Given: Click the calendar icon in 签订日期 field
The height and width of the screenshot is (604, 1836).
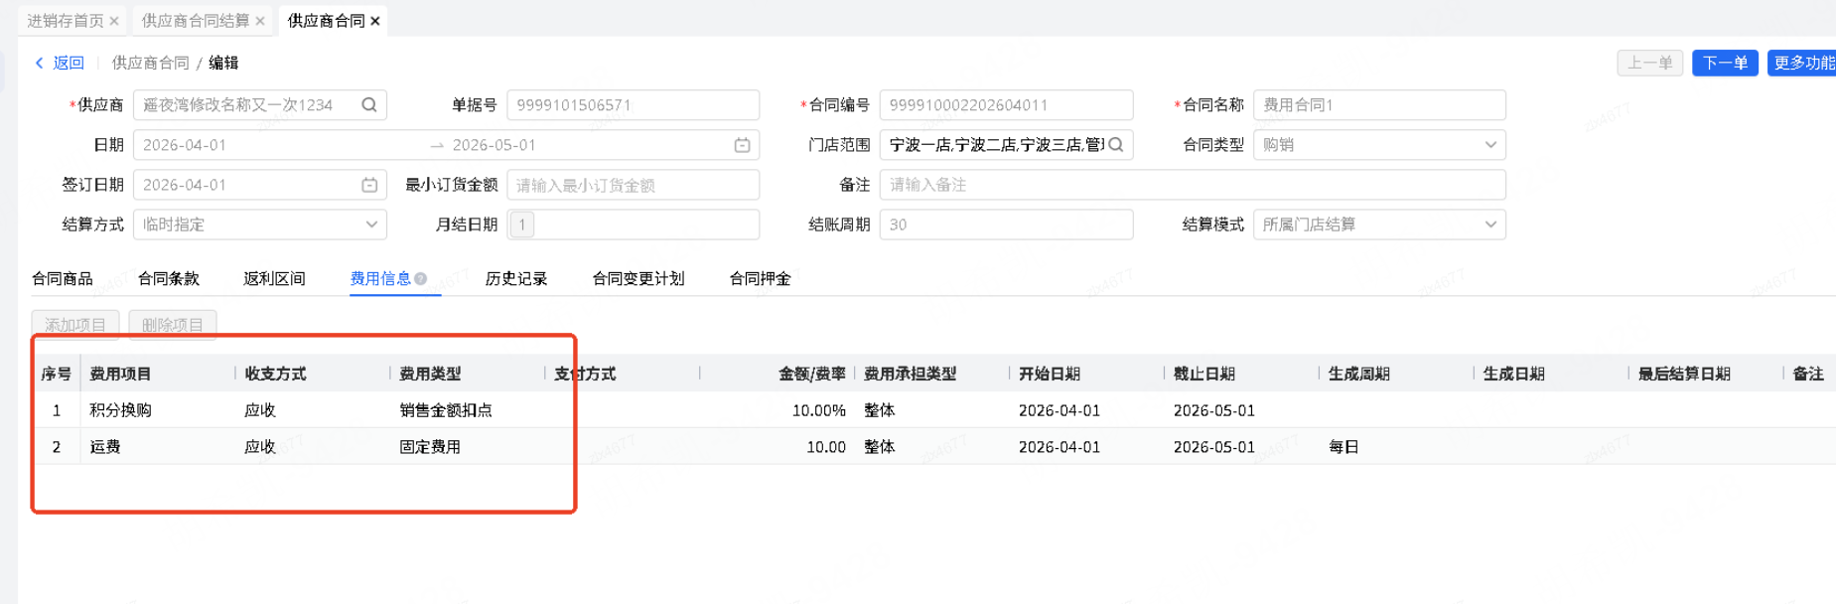Looking at the screenshot, I should (x=369, y=185).
